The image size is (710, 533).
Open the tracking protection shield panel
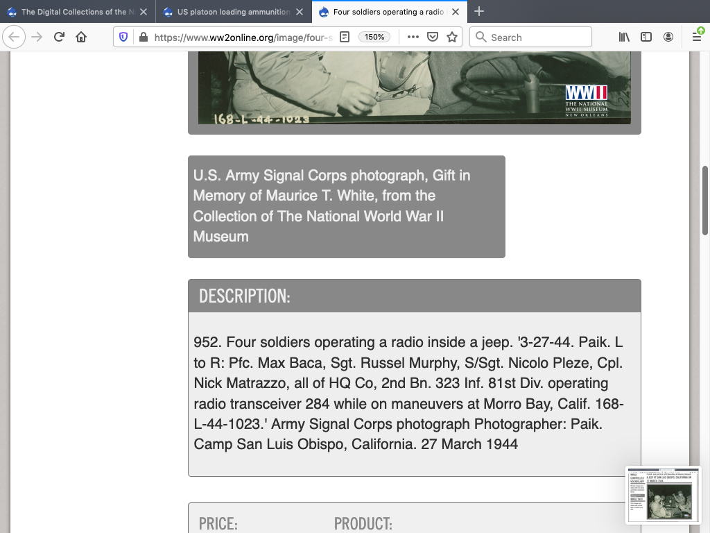(123, 37)
